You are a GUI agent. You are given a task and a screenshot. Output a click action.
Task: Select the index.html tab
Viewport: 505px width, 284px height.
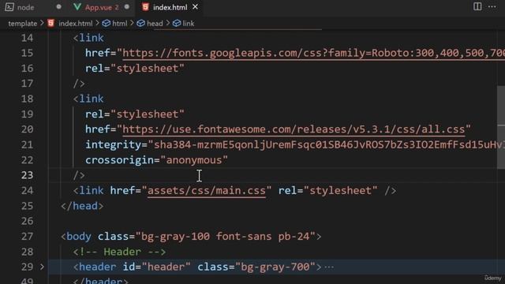coord(170,7)
